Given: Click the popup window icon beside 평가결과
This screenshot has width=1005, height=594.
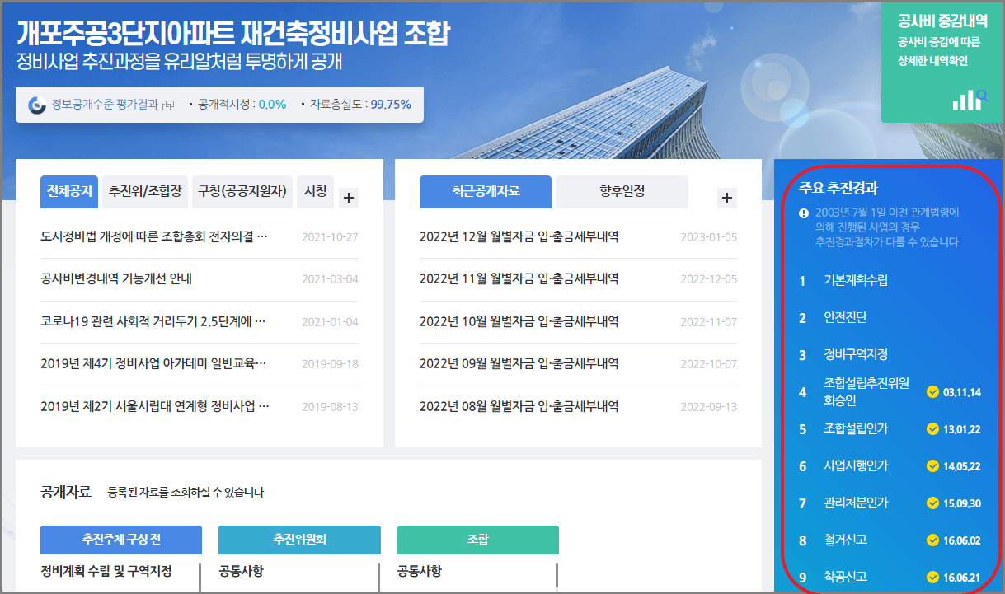Looking at the screenshot, I should [x=167, y=104].
